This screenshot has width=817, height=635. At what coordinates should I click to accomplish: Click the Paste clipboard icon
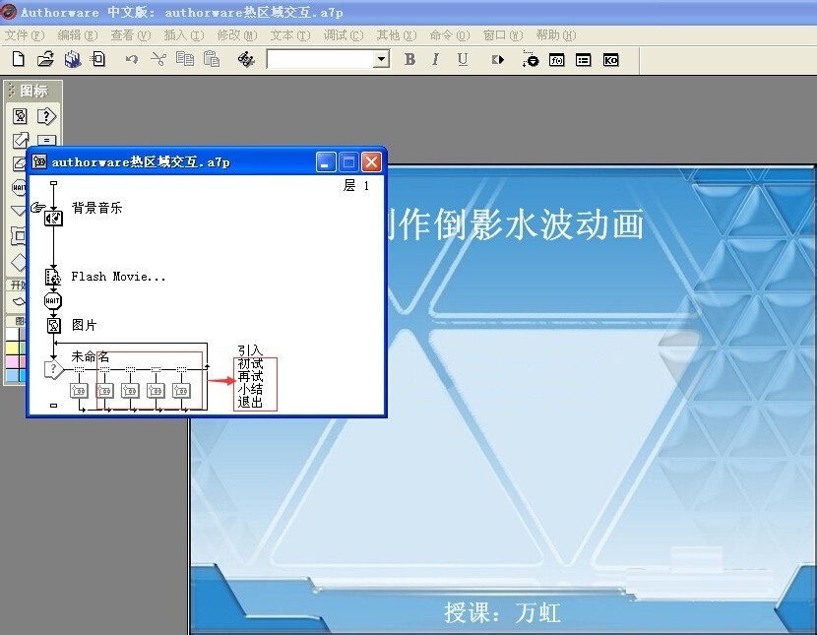coord(211,59)
